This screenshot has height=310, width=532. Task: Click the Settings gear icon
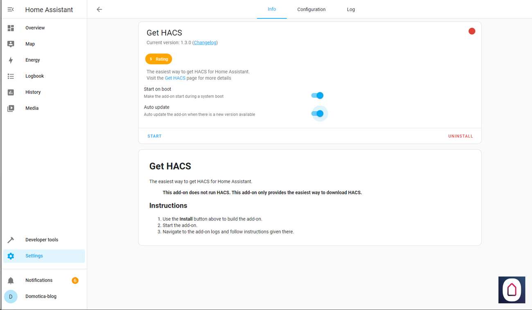click(x=11, y=256)
